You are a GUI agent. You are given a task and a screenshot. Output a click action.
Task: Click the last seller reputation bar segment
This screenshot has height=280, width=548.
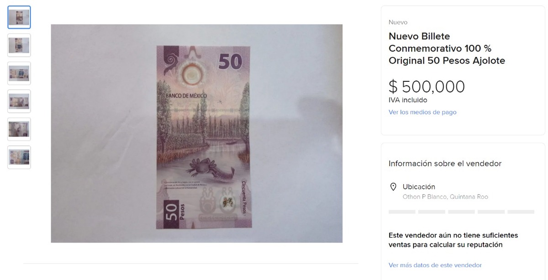pyautogui.click(x=521, y=212)
